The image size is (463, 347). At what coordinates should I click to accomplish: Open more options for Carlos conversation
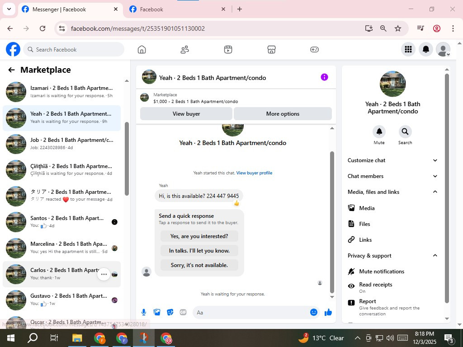point(104,274)
